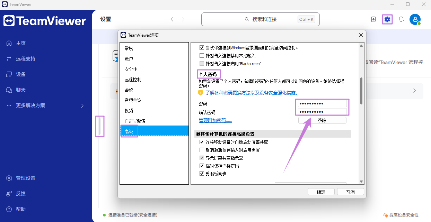This screenshot has height=222, width=431.
Task: Uncheck 剪贴板同步 option
Action: pyautogui.click(x=202, y=173)
